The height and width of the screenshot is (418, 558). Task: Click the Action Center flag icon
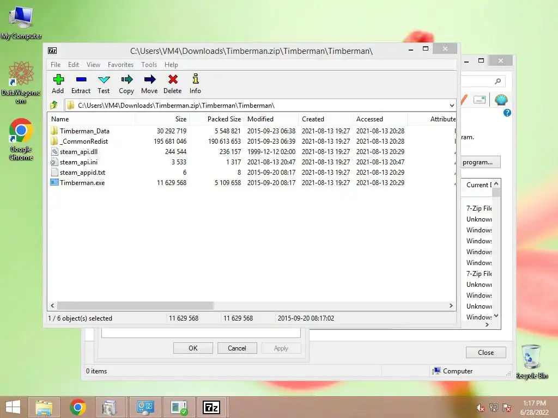click(507, 408)
